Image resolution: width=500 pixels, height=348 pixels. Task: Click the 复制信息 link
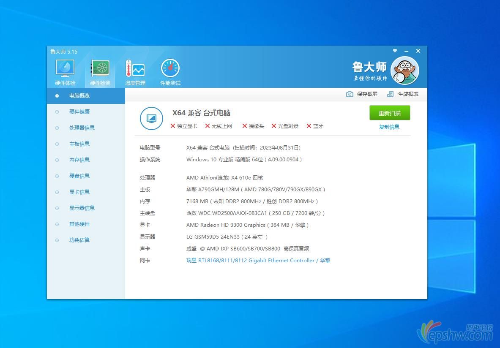(389, 127)
